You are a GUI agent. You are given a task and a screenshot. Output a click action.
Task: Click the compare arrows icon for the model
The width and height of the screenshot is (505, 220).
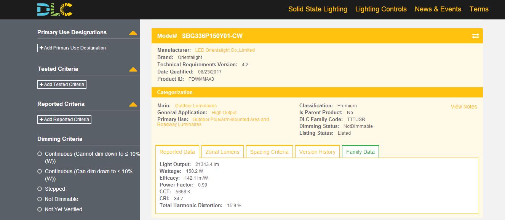475,36
